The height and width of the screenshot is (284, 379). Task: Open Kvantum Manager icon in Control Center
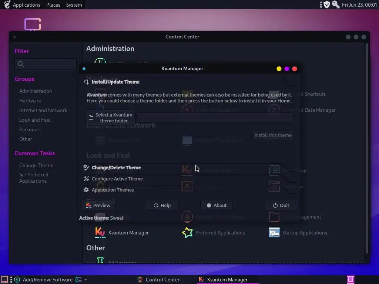[x=100, y=233]
